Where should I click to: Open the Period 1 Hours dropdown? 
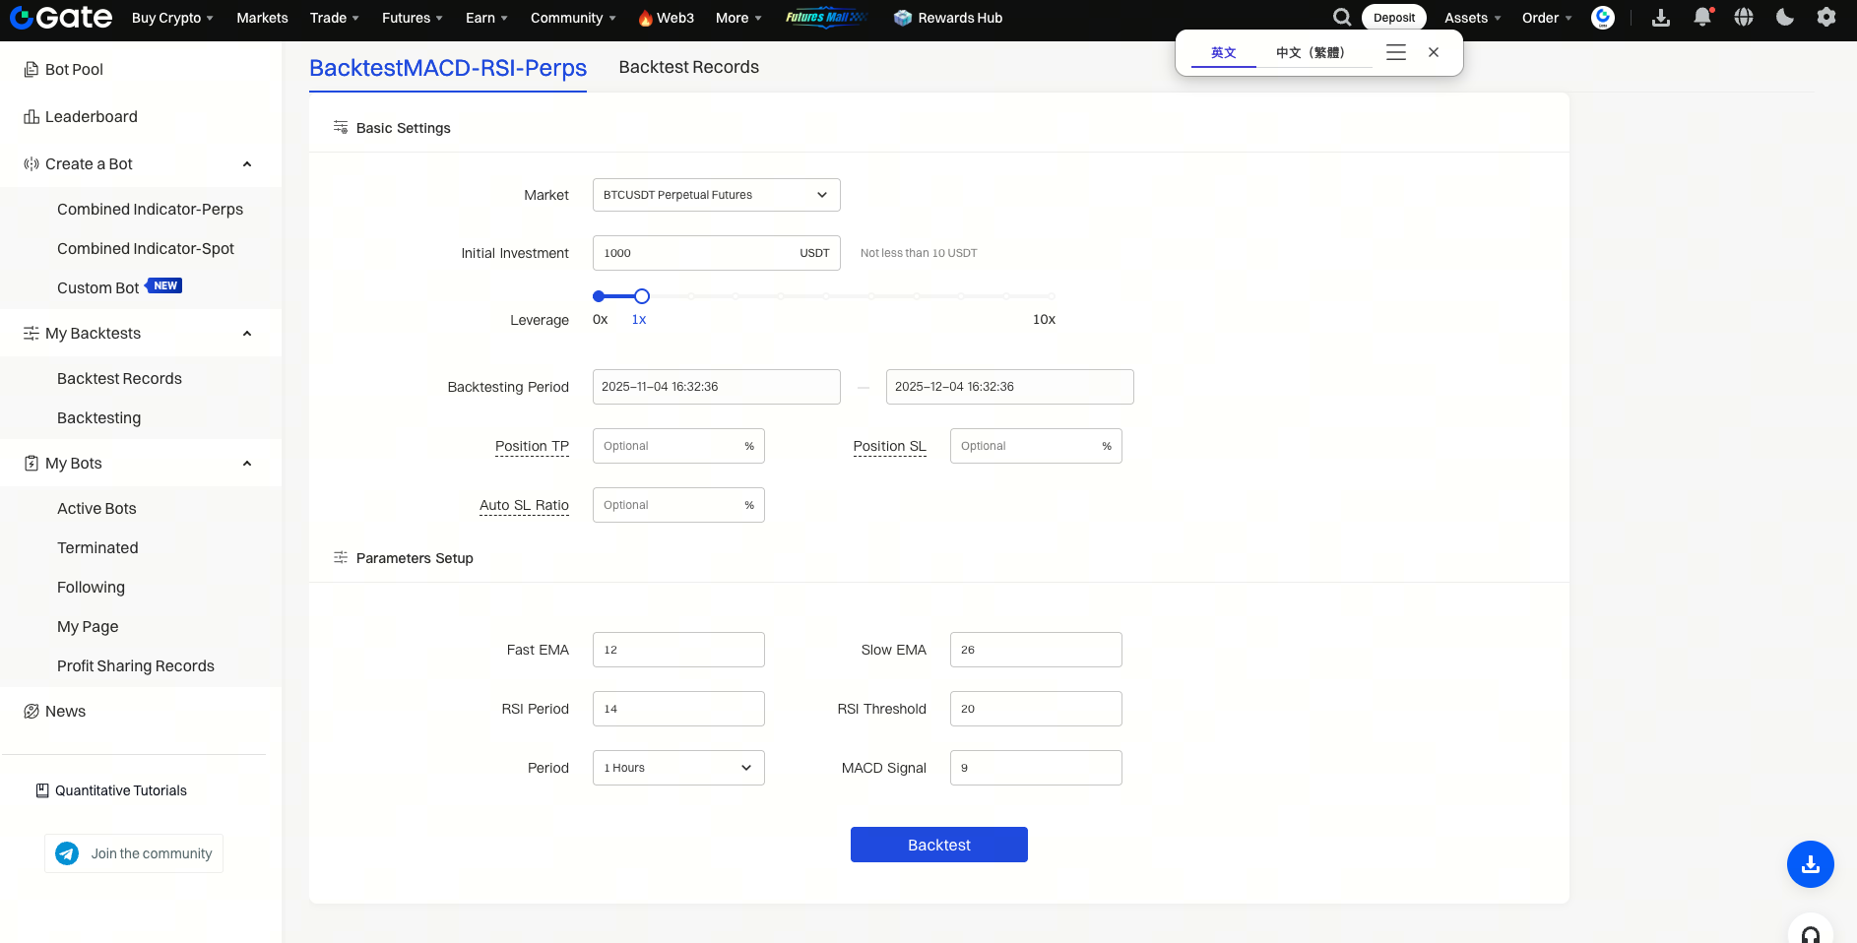click(678, 768)
